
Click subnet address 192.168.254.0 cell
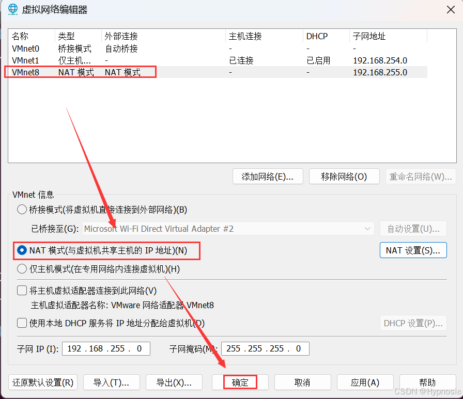pos(380,60)
